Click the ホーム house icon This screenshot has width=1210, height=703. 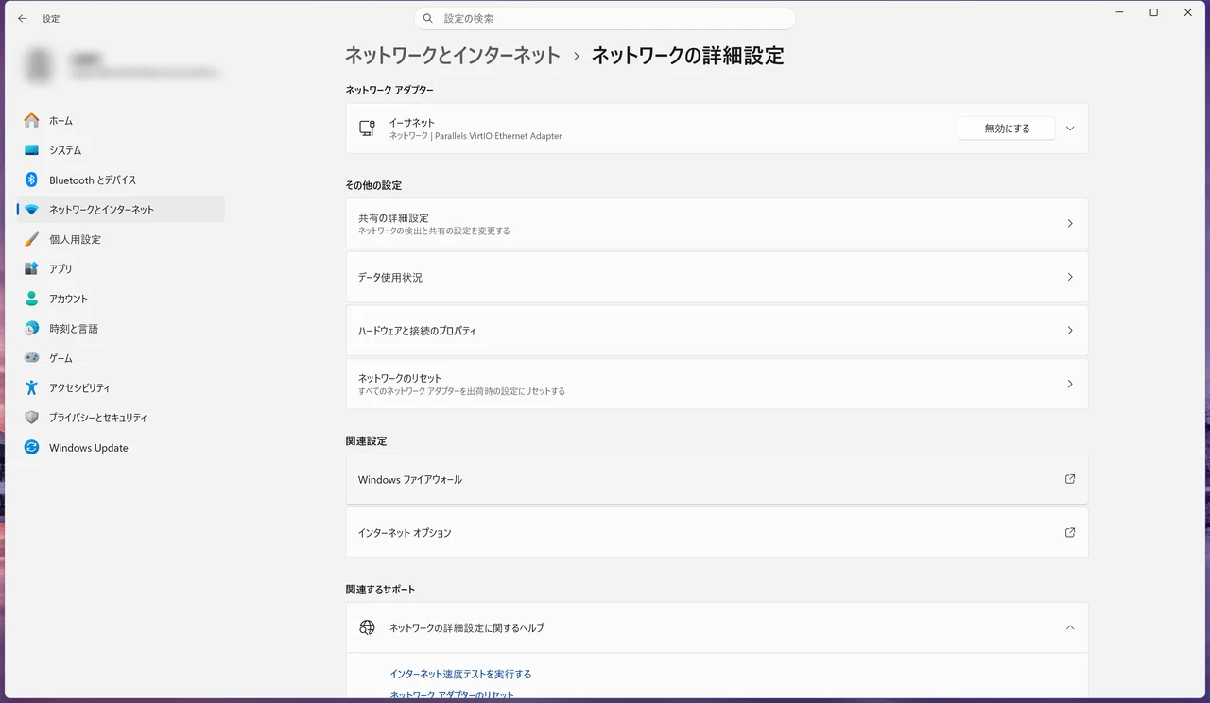32,120
